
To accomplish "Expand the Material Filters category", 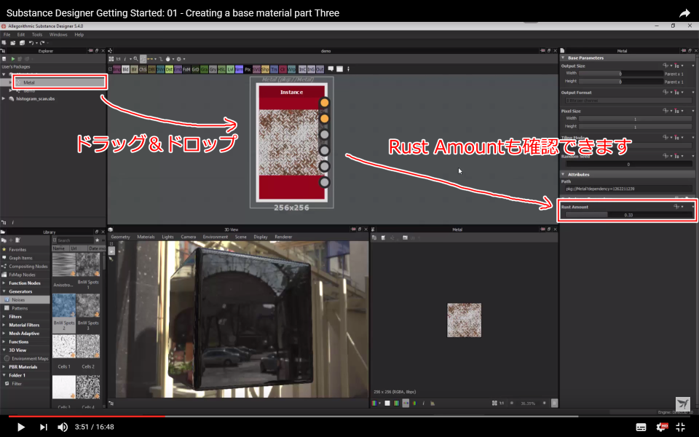I will 4,325.
